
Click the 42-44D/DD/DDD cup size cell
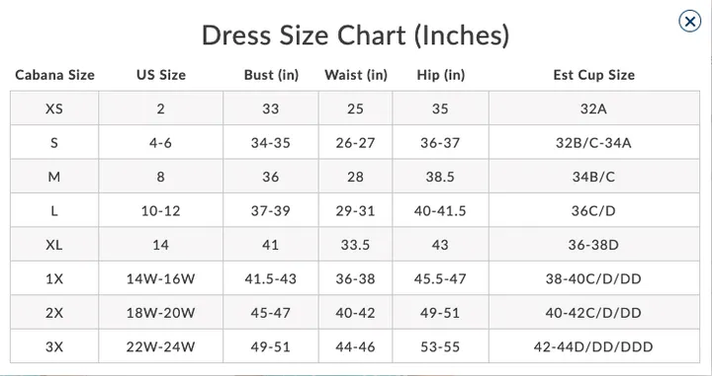(x=594, y=346)
